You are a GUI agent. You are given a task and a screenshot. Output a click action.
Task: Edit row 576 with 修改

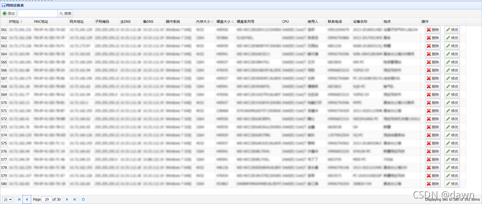(452, 151)
